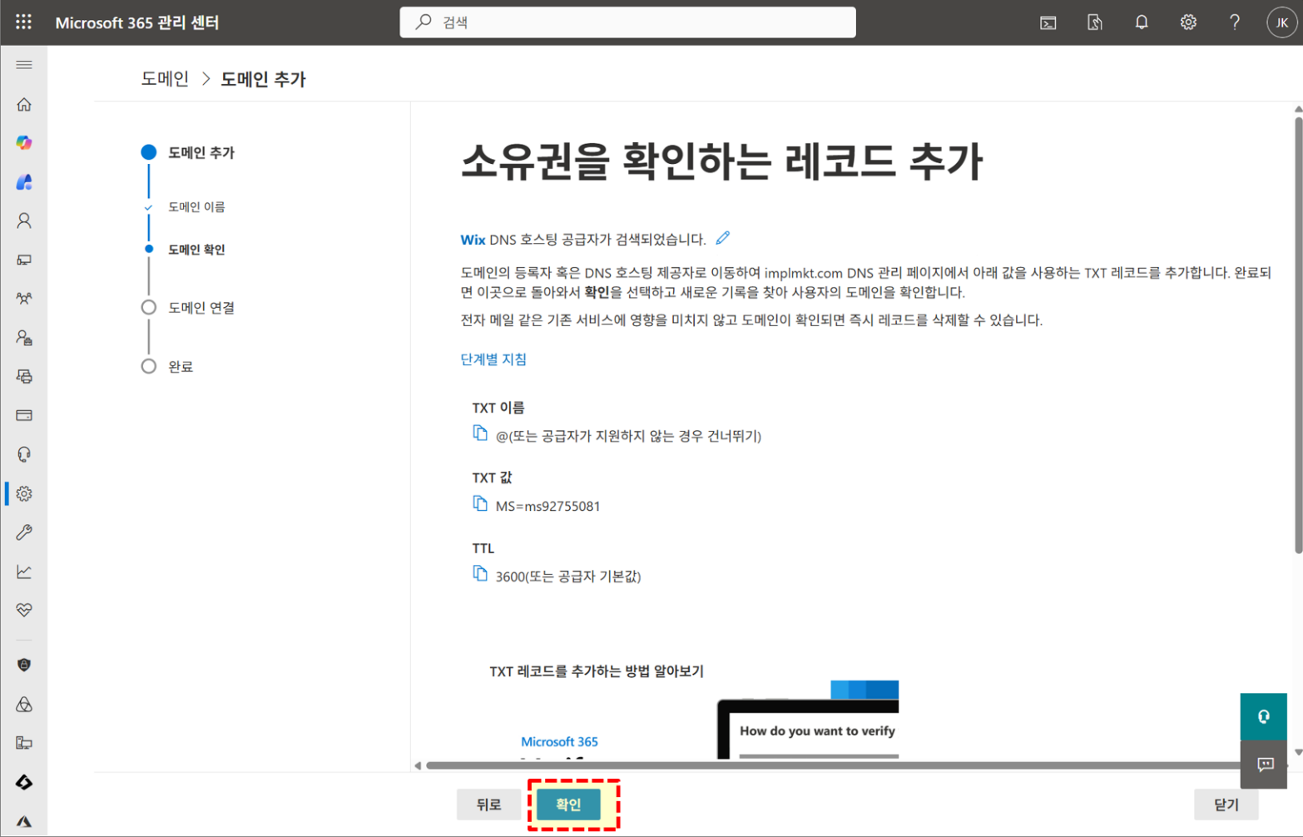Select the 도메인 연결 step circle
The height and width of the screenshot is (837, 1303).
click(149, 308)
